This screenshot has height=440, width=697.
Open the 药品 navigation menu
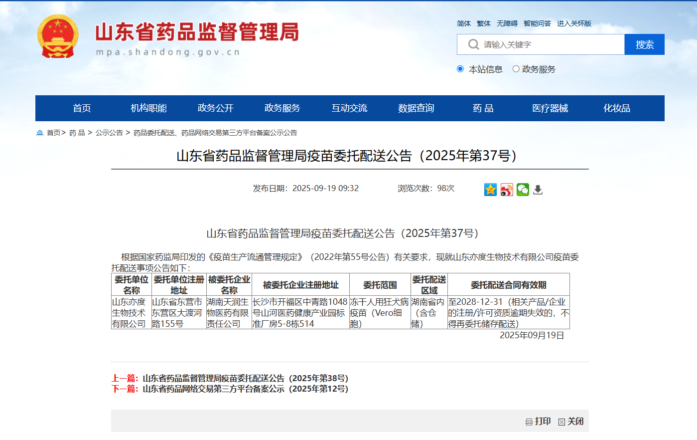coord(483,108)
